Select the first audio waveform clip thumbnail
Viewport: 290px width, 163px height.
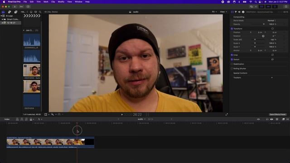coord(32,40)
